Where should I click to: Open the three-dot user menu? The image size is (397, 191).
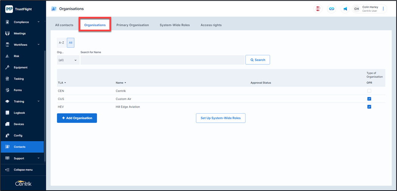click(383, 9)
